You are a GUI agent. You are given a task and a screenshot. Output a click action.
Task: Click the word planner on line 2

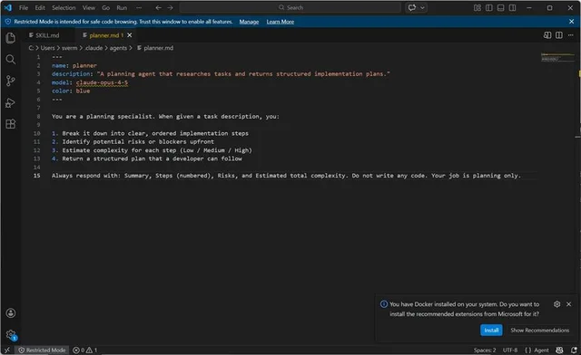pyautogui.click(x=84, y=65)
